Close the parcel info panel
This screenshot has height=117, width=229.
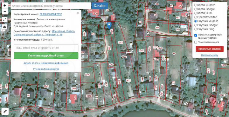pos(78,13)
